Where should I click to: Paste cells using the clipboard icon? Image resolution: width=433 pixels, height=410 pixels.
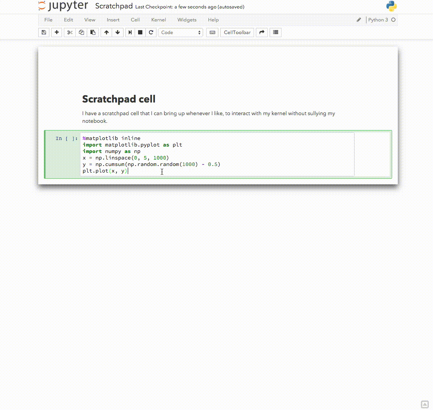coord(93,33)
